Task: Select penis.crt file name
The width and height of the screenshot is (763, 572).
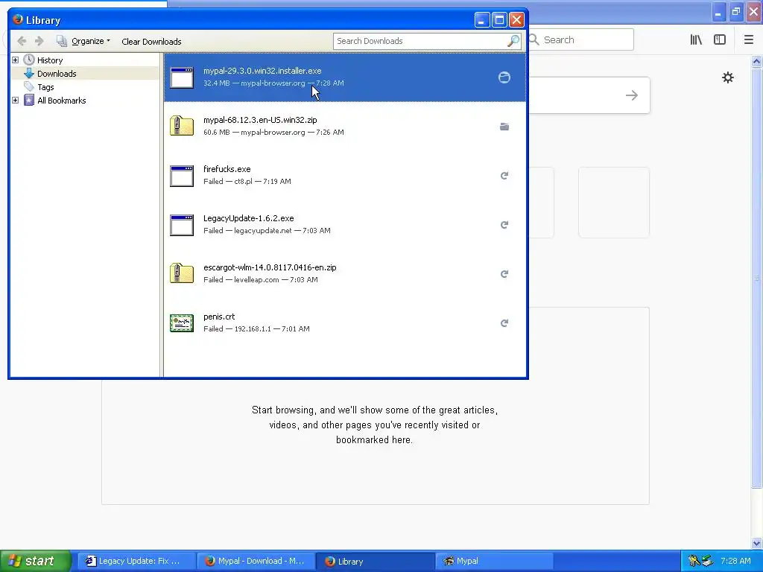Action: pyautogui.click(x=219, y=317)
